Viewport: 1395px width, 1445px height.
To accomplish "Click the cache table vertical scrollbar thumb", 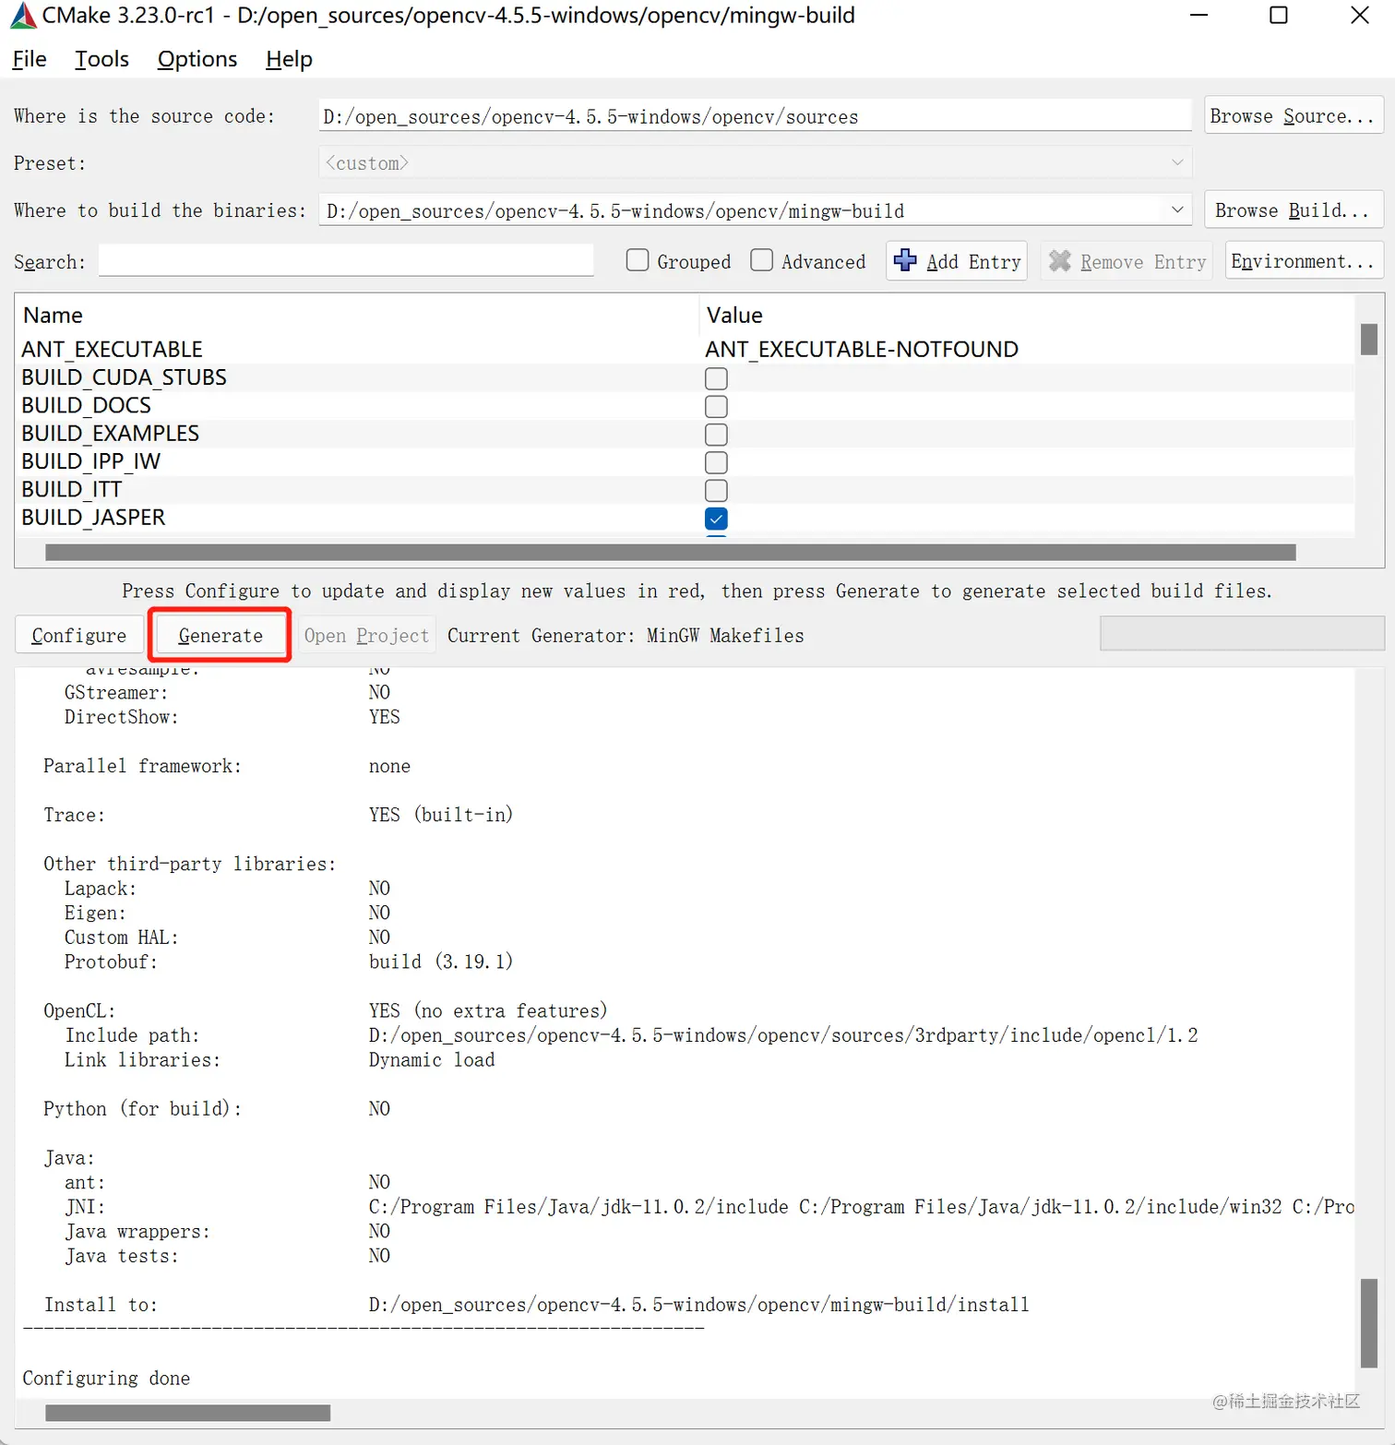I will click(1369, 339).
